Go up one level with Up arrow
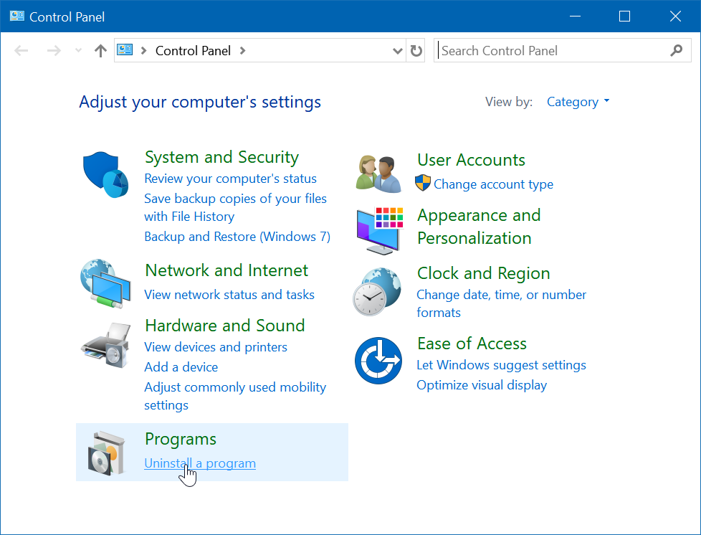Viewport: 701px width, 535px height. [x=100, y=50]
